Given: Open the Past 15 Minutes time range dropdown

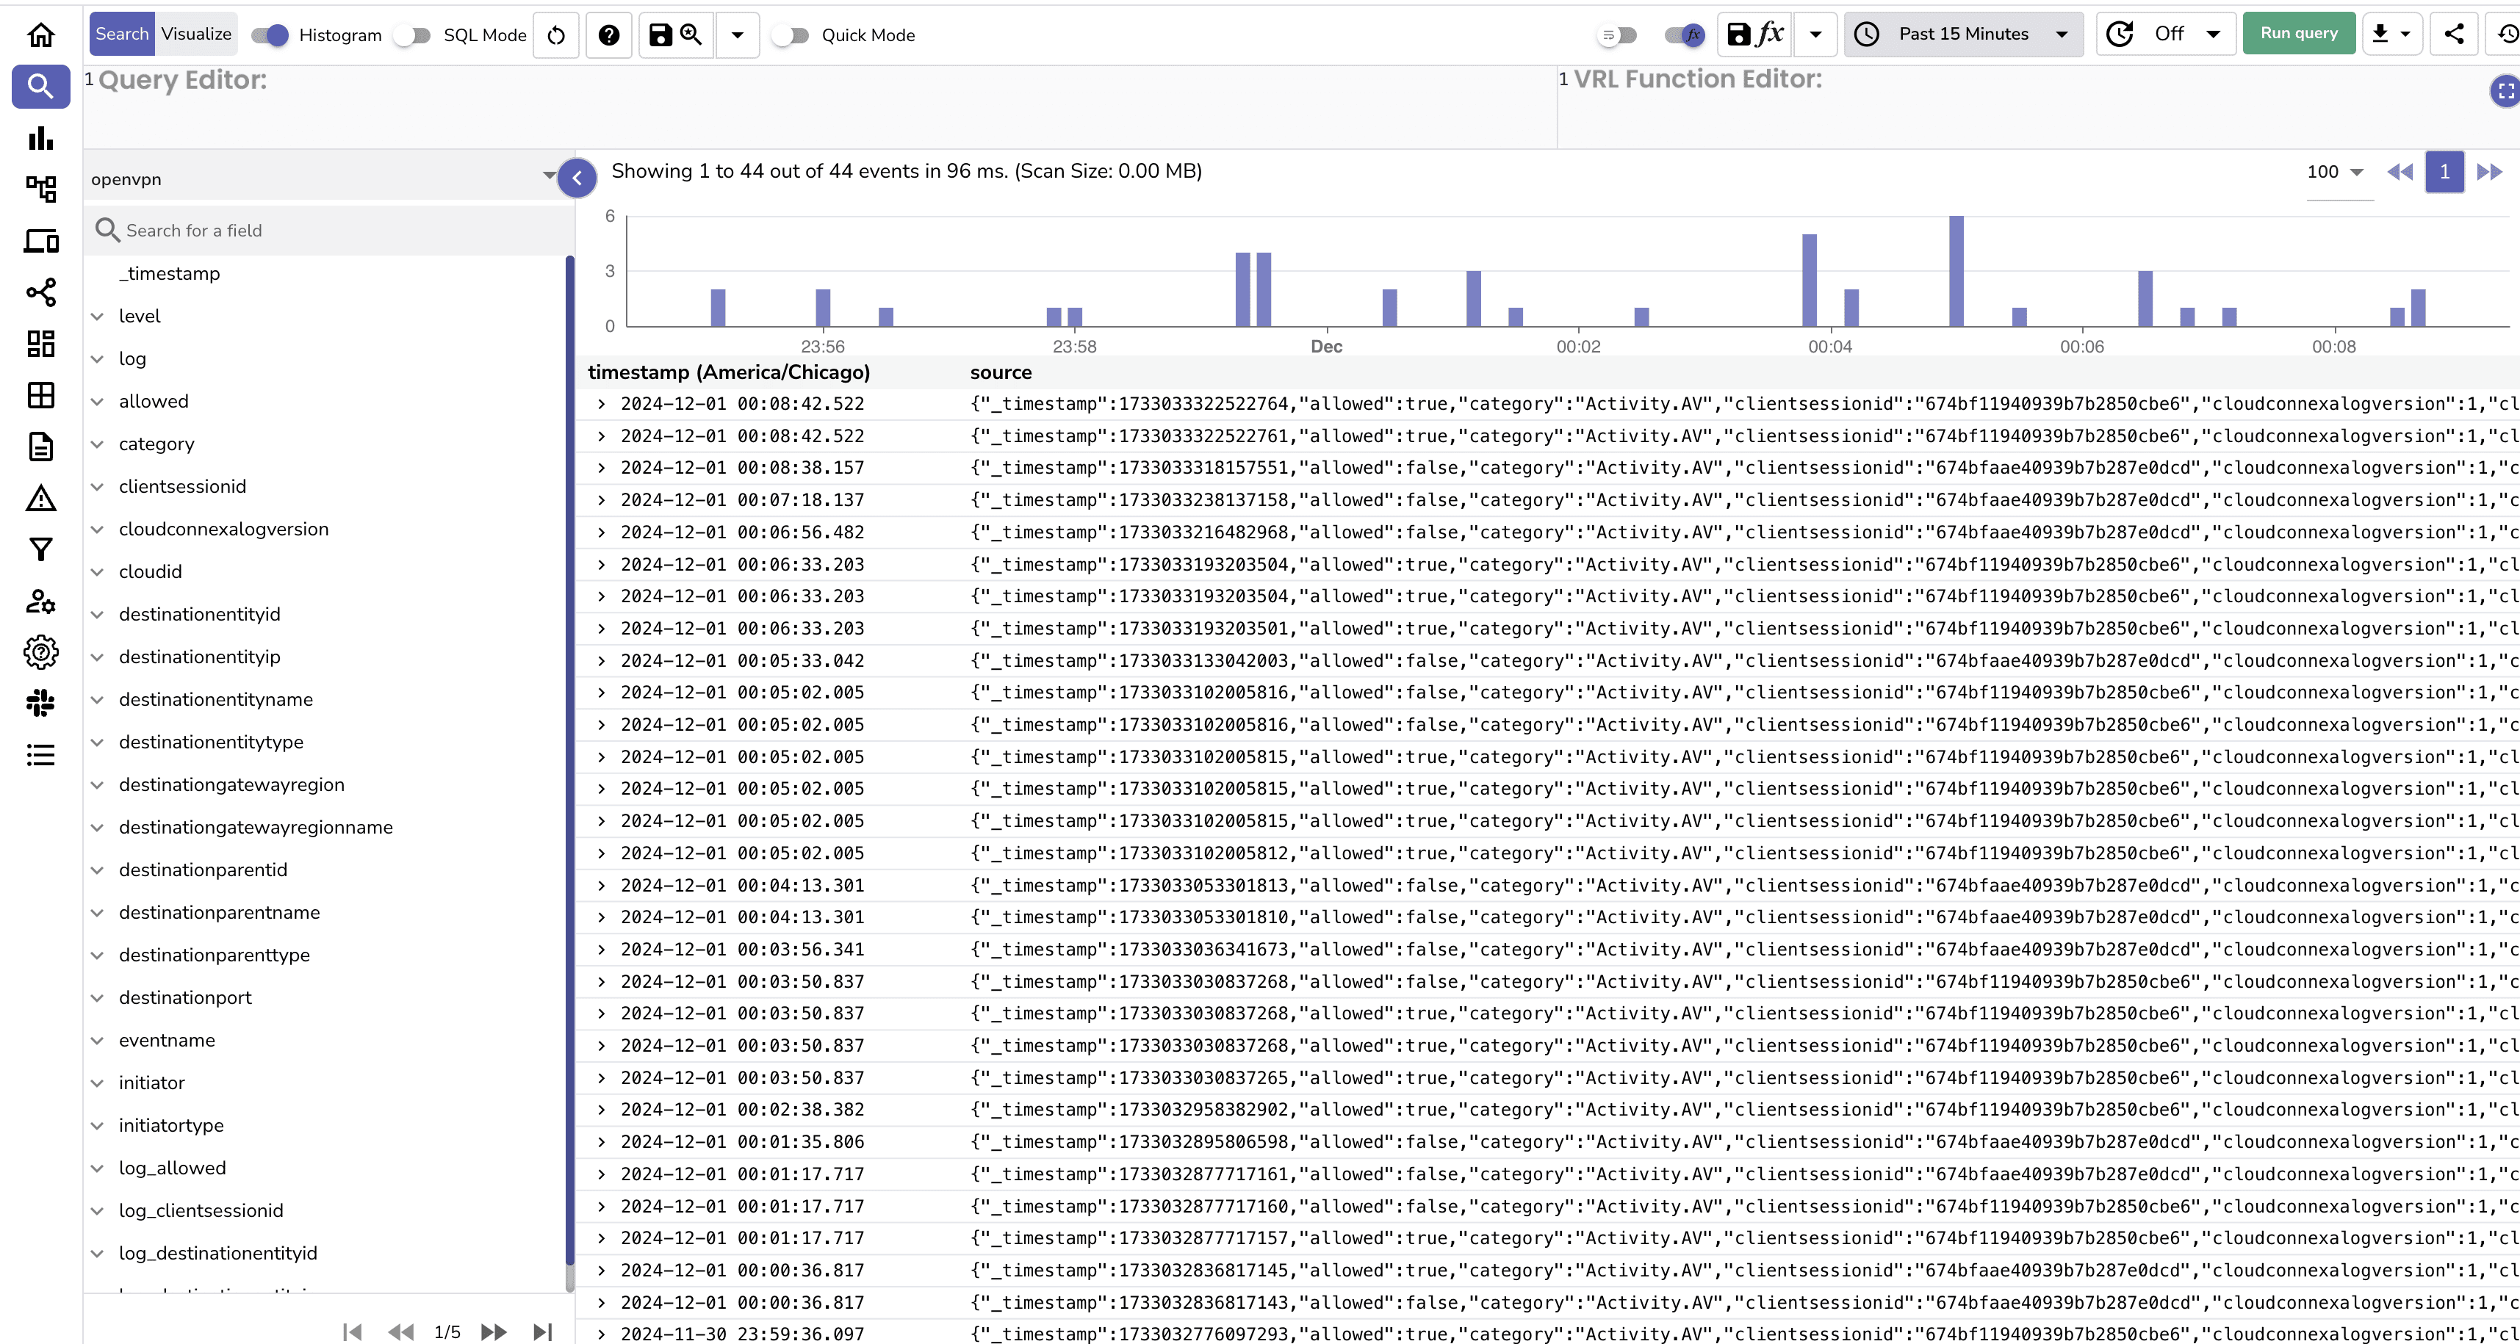Looking at the screenshot, I should pos(1963,35).
